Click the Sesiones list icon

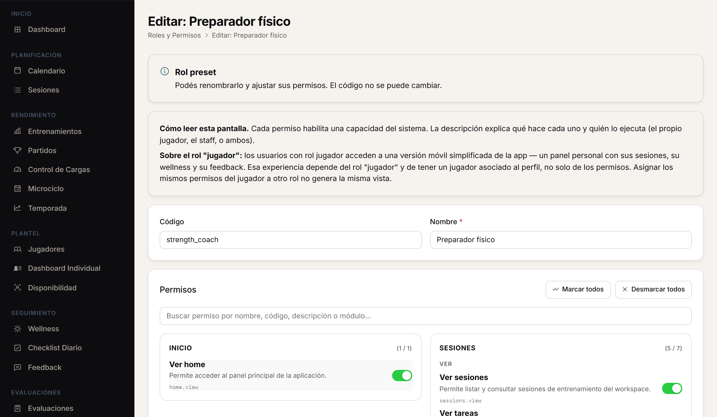tap(17, 90)
